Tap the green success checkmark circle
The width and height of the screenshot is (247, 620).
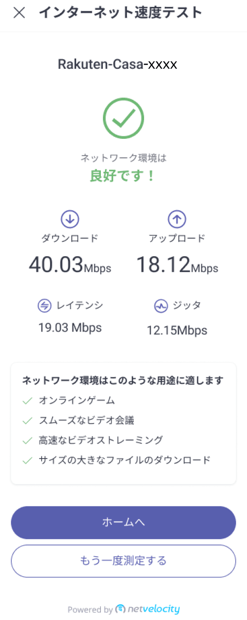(x=123, y=118)
